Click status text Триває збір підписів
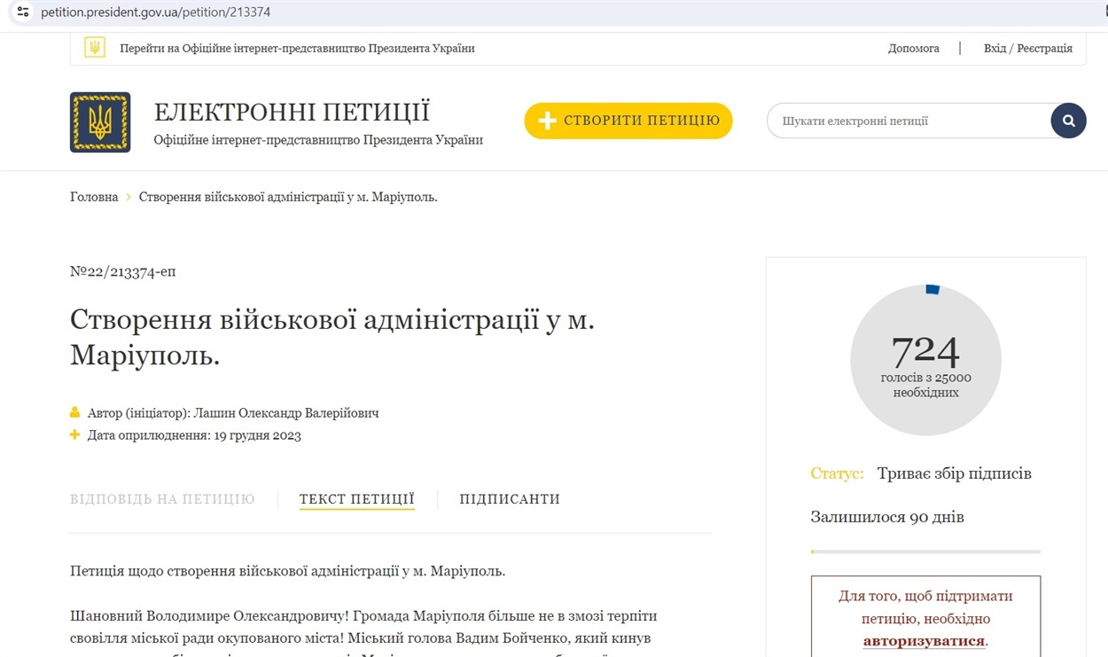The height and width of the screenshot is (657, 1108). point(954,473)
